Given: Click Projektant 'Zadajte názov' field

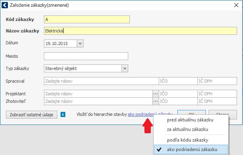Looking at the screenshot, I should (x=99, y=94).
